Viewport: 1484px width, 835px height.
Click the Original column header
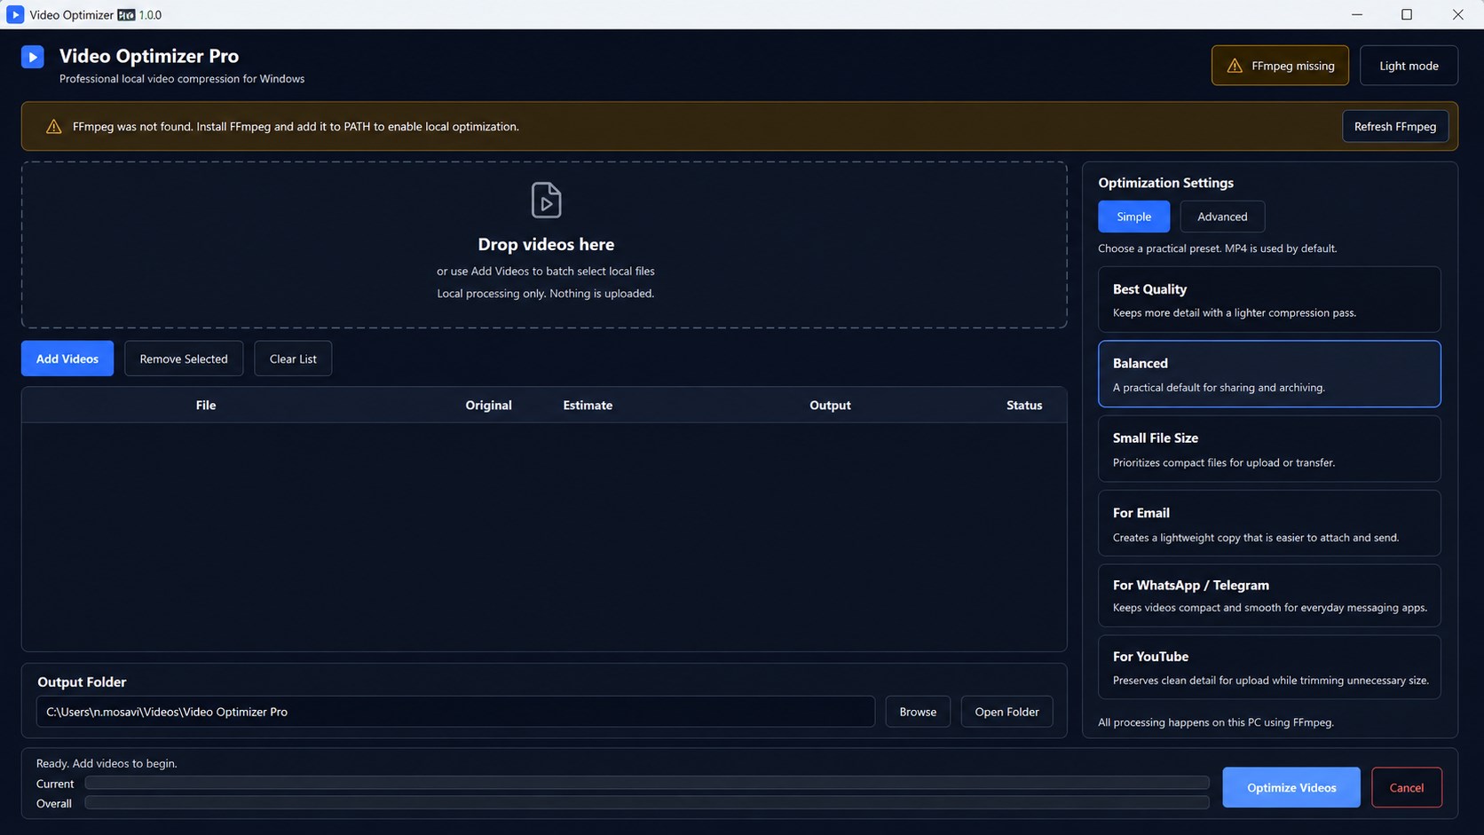488,405
